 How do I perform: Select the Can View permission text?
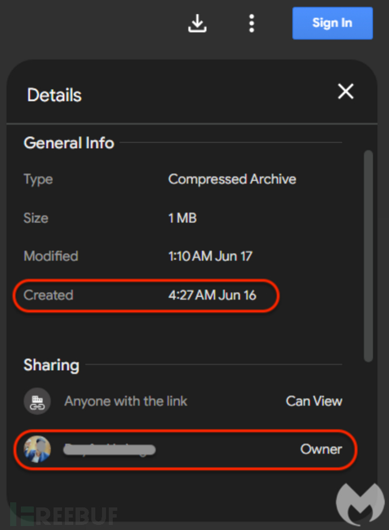(x=314, y=401)
